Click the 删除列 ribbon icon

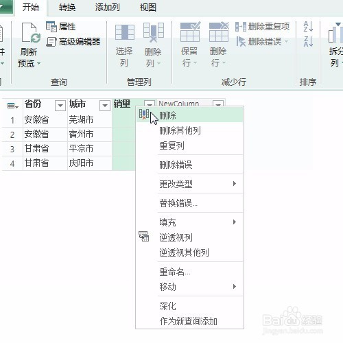[154, 32]
